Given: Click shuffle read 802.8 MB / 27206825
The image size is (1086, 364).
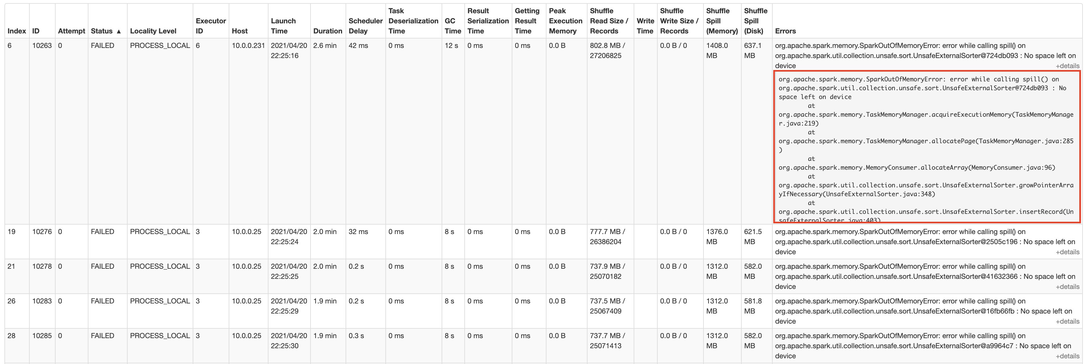Looking at the screenshot, I should tap(607, 50).
